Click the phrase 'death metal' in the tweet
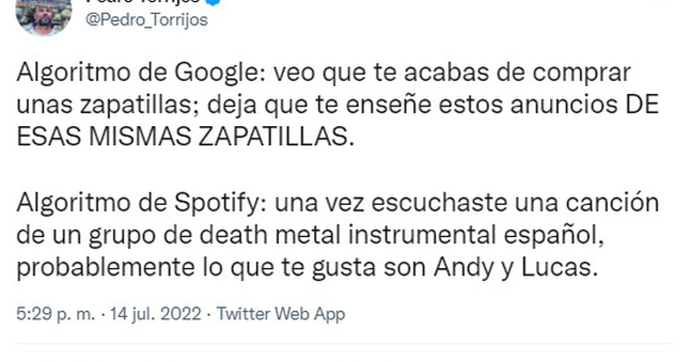Image resolution: width=691 pixels, height=362 pixels. pos(270,235)
